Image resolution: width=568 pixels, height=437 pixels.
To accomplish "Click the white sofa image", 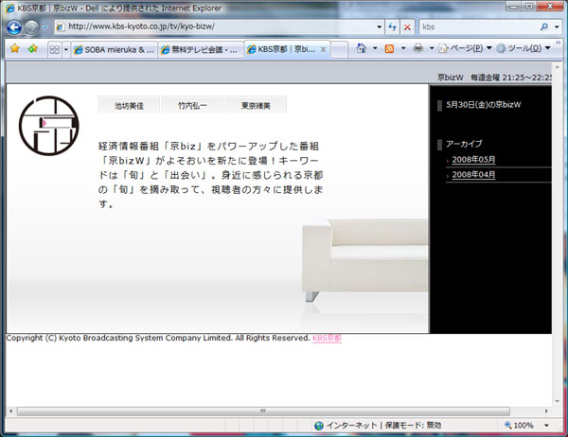I will [365, 260].
